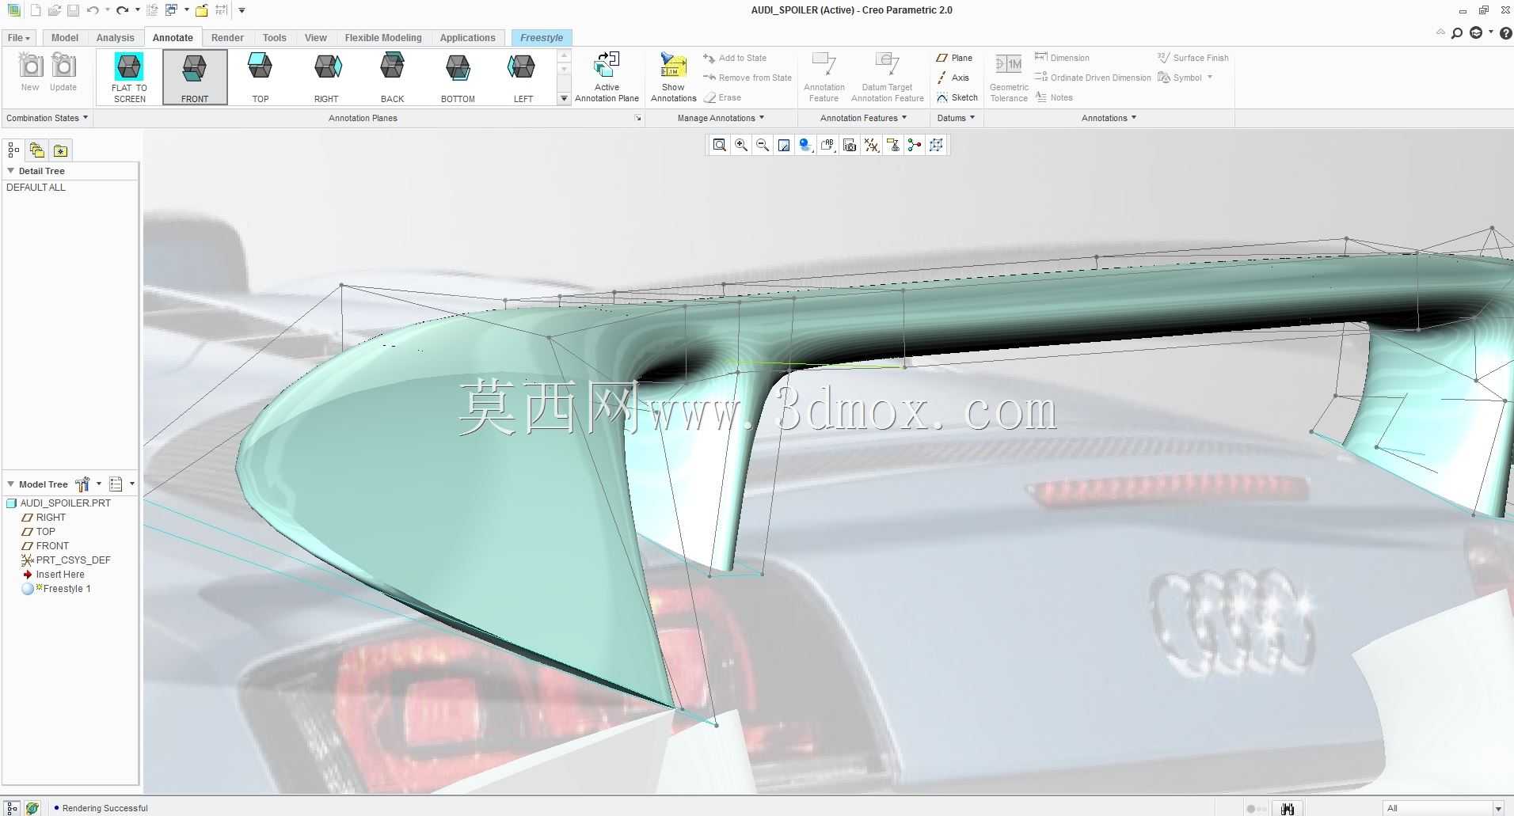The height and width of the screenshot is (816, 1514).
Task: Select DEFAULT ALL in the Detail Tree
Action: (36, 188)
